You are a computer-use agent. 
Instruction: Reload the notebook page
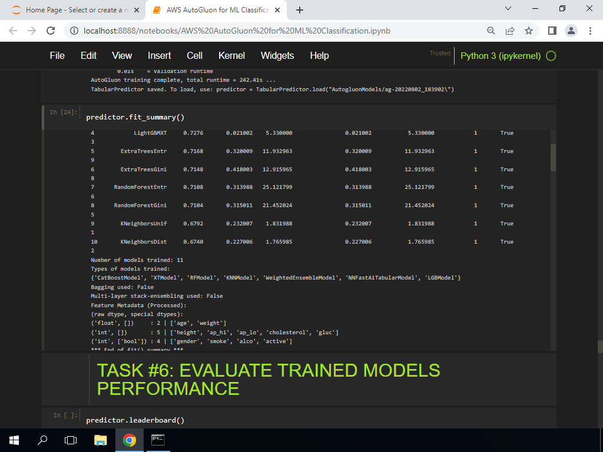coord(51,31)
